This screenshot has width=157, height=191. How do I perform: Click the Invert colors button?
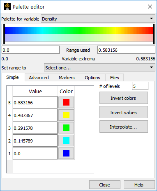[x=124, y=98]
